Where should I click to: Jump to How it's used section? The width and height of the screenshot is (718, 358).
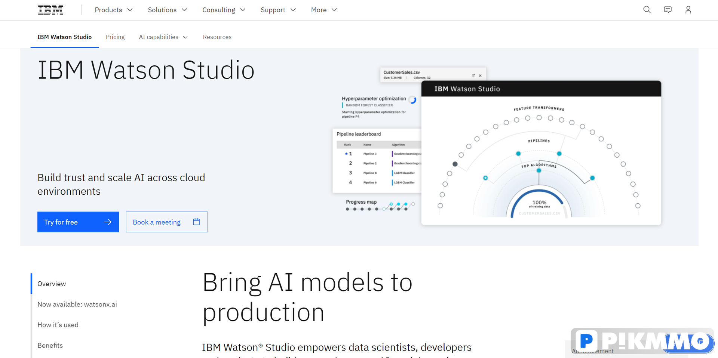click(x=58, y=325)
